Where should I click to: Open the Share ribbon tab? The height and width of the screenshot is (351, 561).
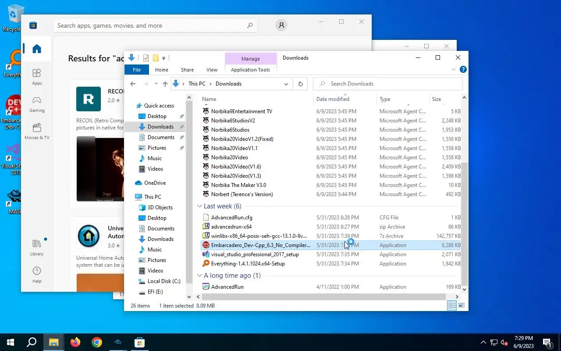tap(187, 70)
